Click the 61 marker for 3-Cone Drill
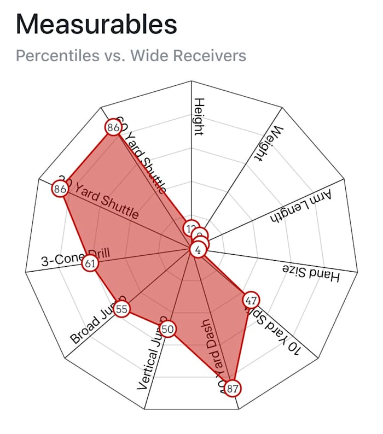Image resolution: width=383 pixels, height=434 pixels. click(x=90, y=264)
